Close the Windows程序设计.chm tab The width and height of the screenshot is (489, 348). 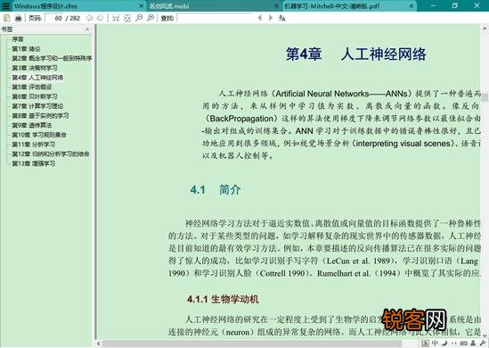(141, 6)
